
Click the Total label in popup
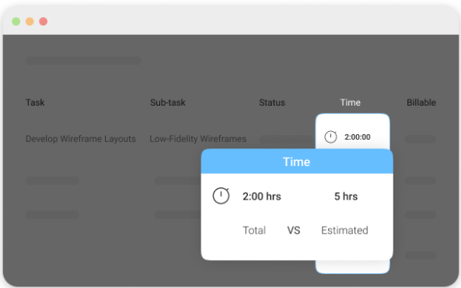[254, 230]
